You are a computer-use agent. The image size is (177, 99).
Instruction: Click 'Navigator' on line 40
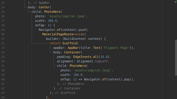[92, 79]
